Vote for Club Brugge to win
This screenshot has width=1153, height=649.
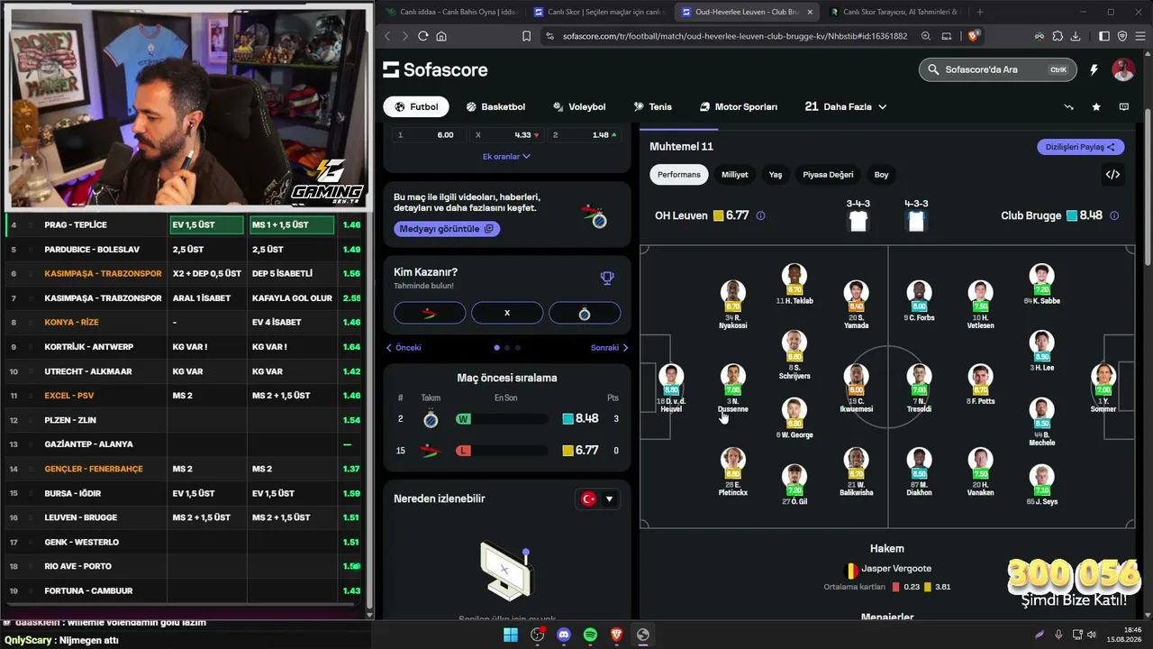pyautogui.click(x=585, y=313)
